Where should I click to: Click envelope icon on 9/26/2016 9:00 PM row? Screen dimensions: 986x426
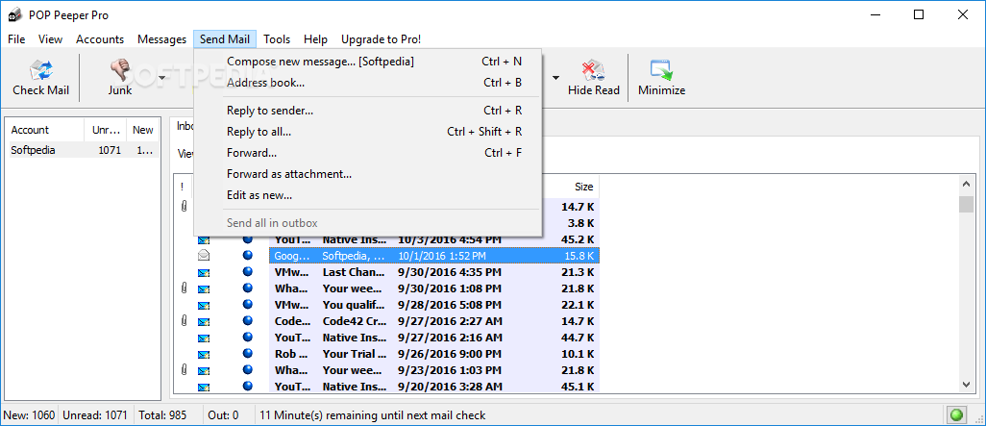click(x=203, y=354)
